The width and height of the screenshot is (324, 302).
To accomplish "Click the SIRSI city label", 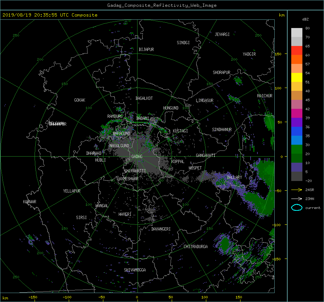I will tap(81, 218).
